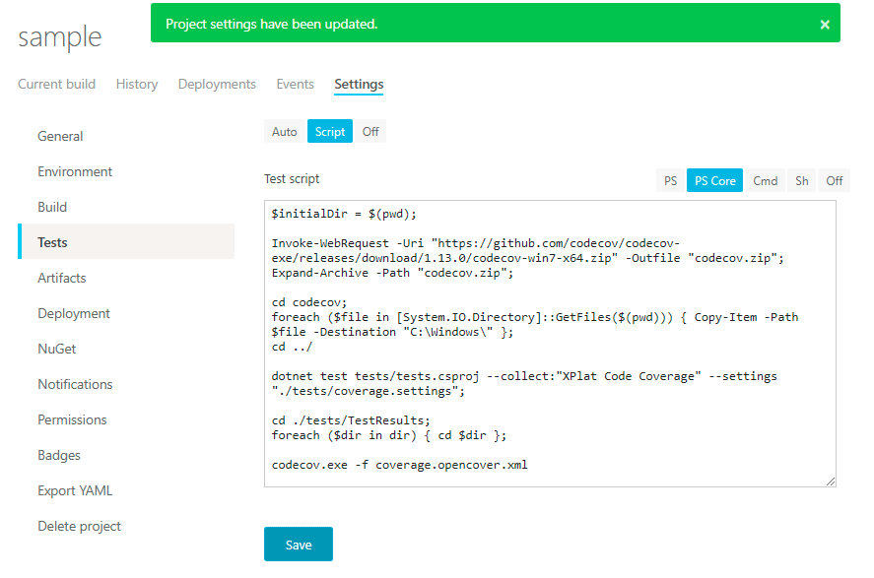Turn the script language Off
The height and width of the screenshot is (578, 874).
[x=834, y=180]
